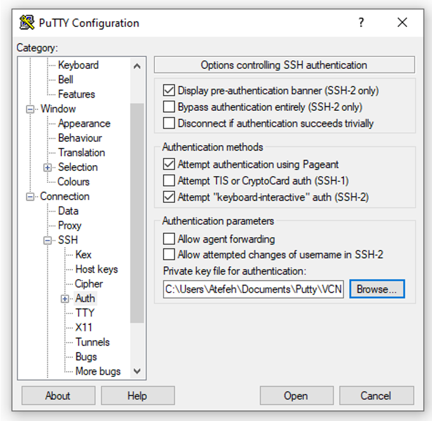This screenshot has width=432, height=421.
Task: Enable Allow agent forwarding
Action: click(169, 239)
